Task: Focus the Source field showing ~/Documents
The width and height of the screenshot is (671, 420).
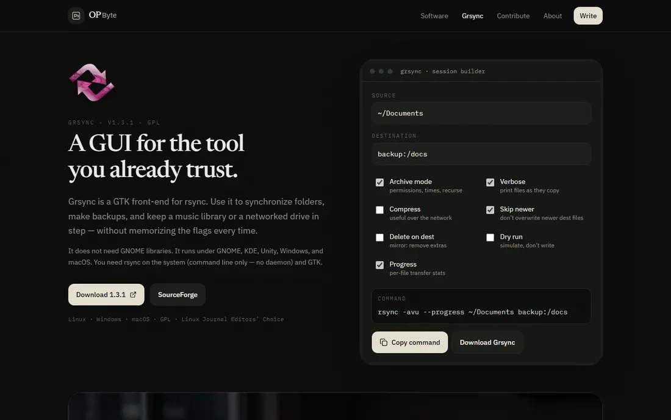Action: 481,113
